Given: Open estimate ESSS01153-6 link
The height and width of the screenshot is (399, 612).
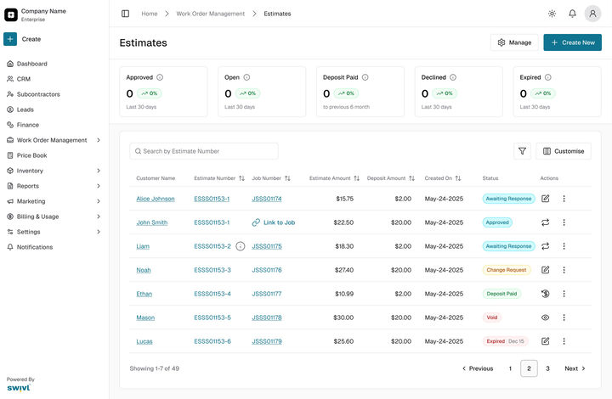Looking at the screenshot, I should tap(212, 341).
